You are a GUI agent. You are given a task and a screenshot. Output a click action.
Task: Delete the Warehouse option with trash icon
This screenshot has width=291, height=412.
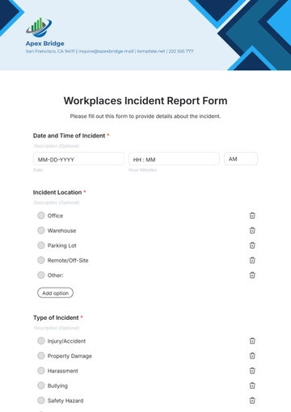point(252,230)
